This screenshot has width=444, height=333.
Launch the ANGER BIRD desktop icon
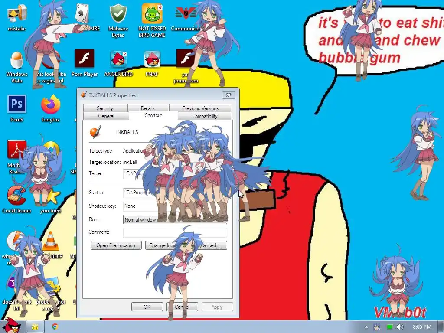(118, 59)
